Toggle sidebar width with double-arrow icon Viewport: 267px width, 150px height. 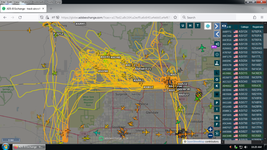[224, 26]
